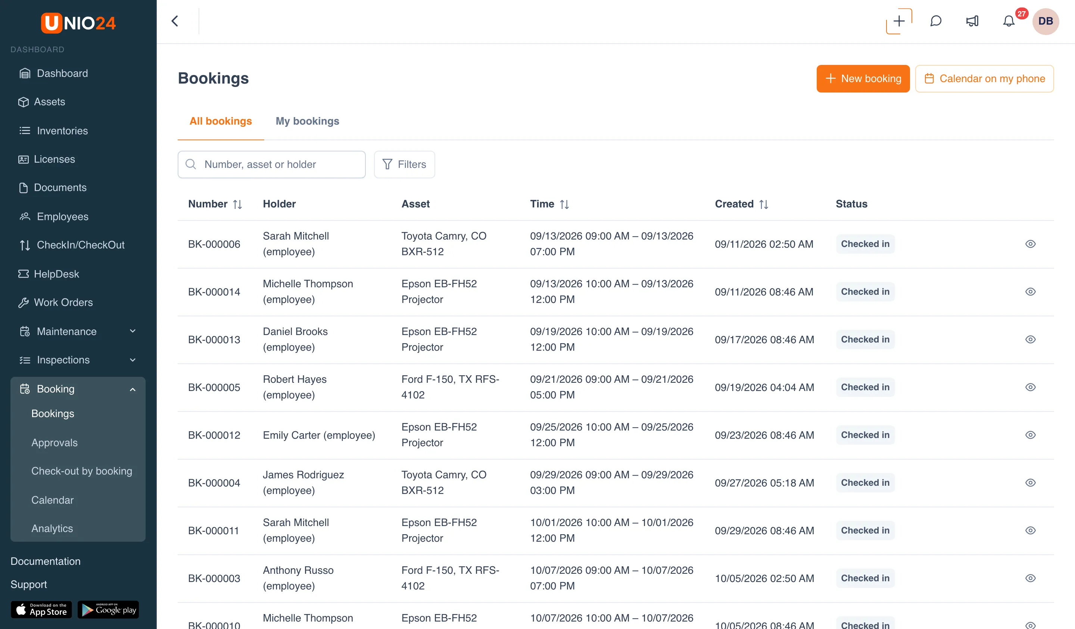Open the notifications bell
This screenshot has width=1075, height=629.
click(x=1009, y=21)
